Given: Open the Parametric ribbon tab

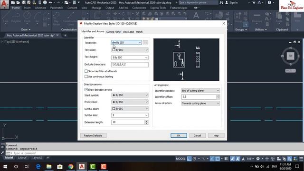Looking at the screenshot, I should pyautogui.click(x=57, y=8).
